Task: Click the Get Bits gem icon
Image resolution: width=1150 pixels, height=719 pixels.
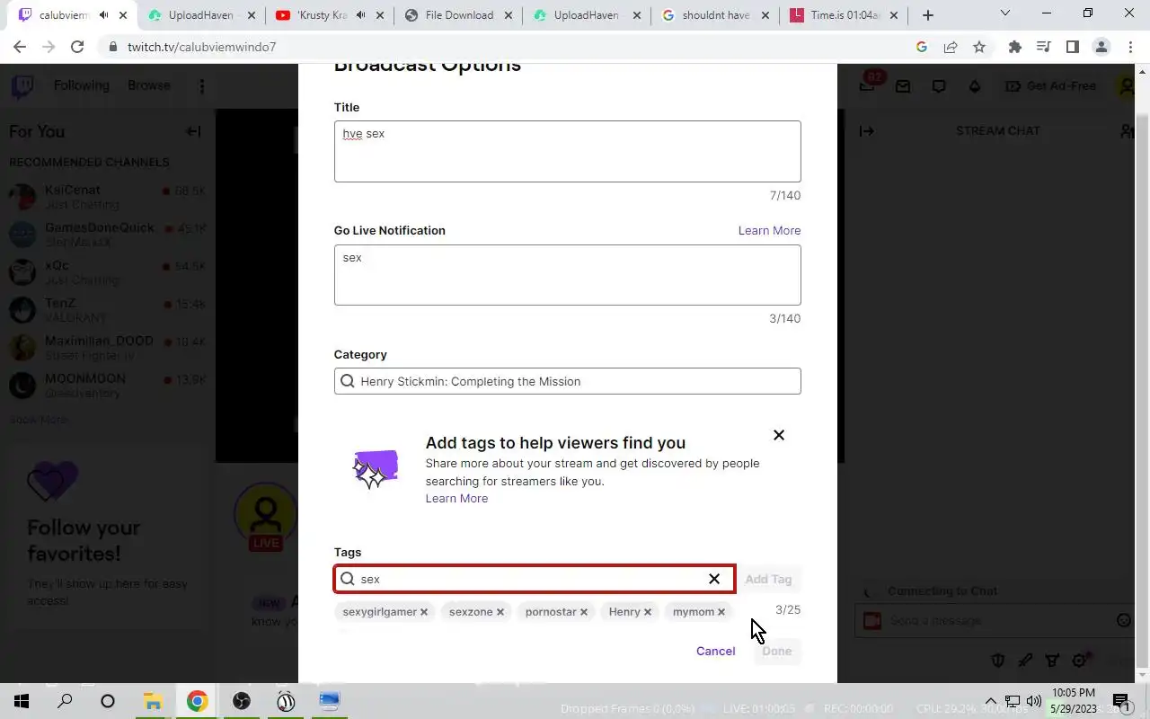Action: pyautogui.click(x=975, y=86)
